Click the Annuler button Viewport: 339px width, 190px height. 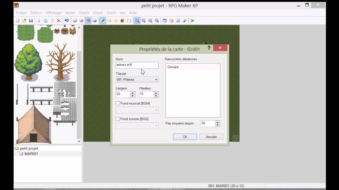click(x=211, y=137)
